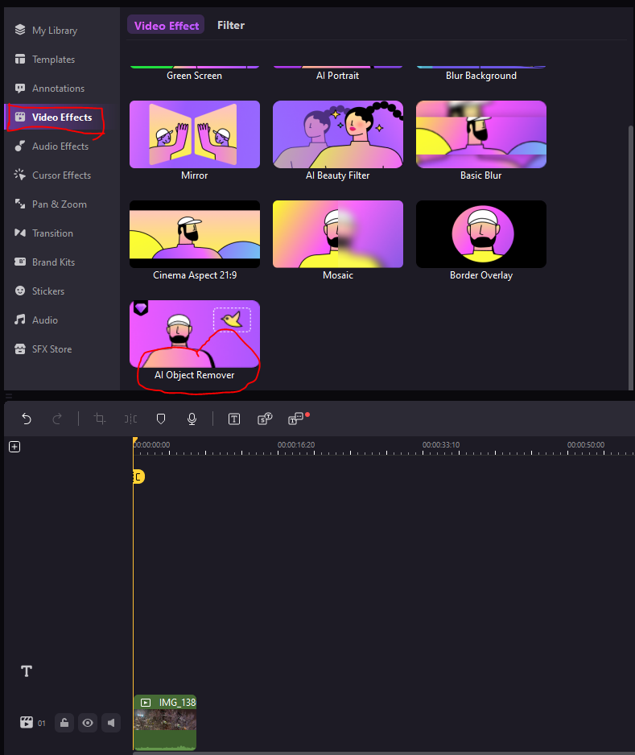Toggle visibility eye of track 01
Viewport: 635px width, 755px height.
tap(88, 723)
